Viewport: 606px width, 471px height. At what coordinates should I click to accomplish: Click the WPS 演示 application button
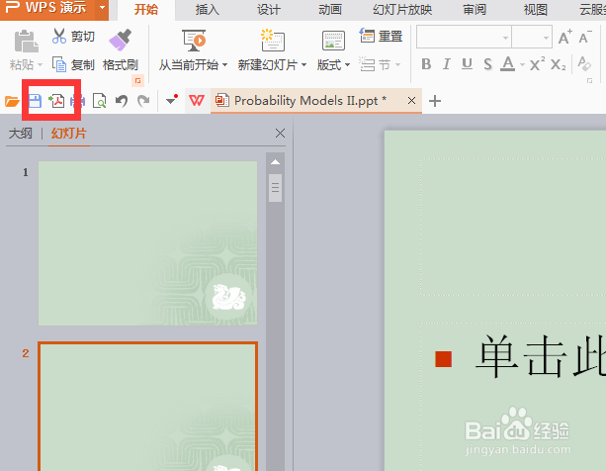click(48, 8)
